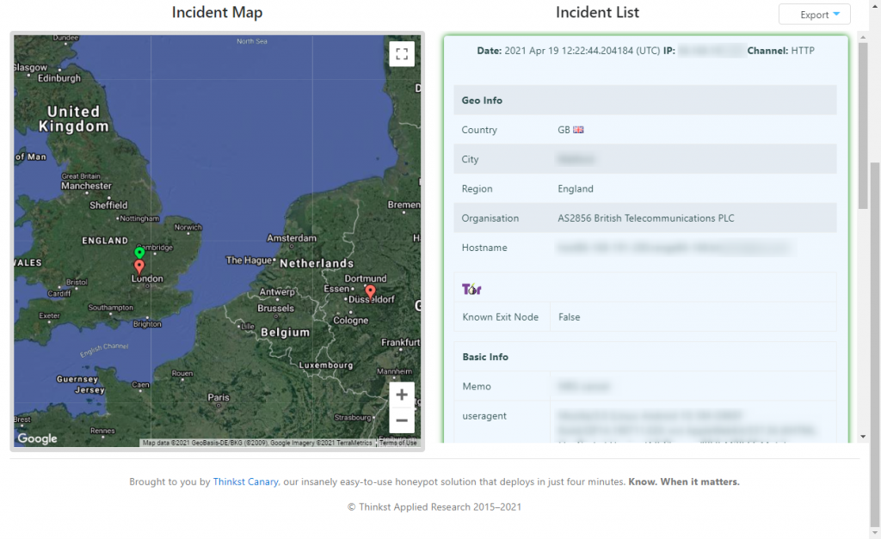Toggle fullscreen view on the map
The width and height of the screenshot is (881, 539).
tap(401, 54)
